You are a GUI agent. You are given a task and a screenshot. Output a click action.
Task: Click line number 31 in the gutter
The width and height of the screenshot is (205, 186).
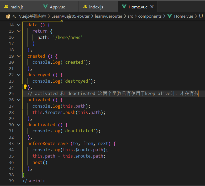click(11, 131)
